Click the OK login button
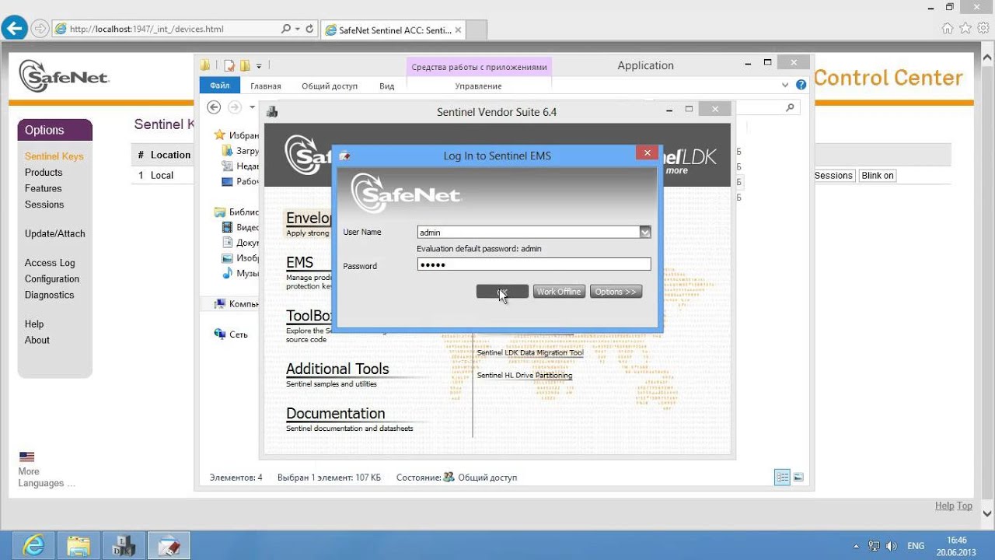 click(x=502, y=292)
